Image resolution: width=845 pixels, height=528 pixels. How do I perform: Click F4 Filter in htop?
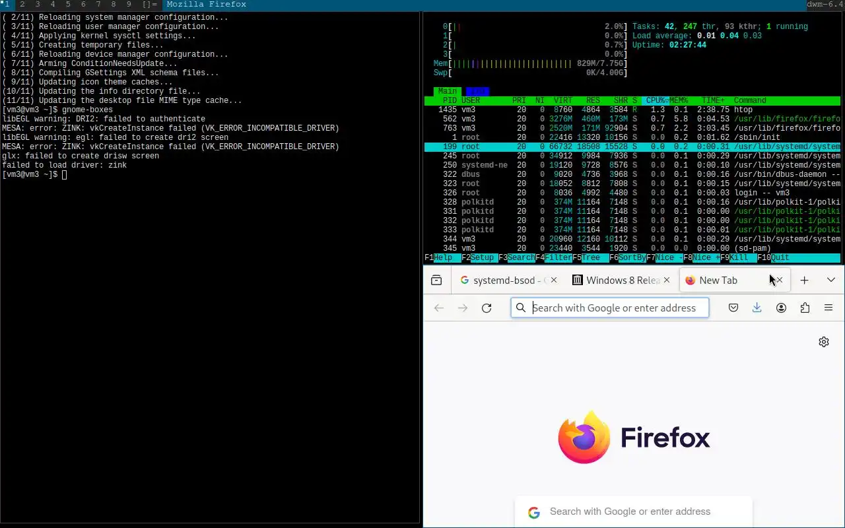click(553, 257)
